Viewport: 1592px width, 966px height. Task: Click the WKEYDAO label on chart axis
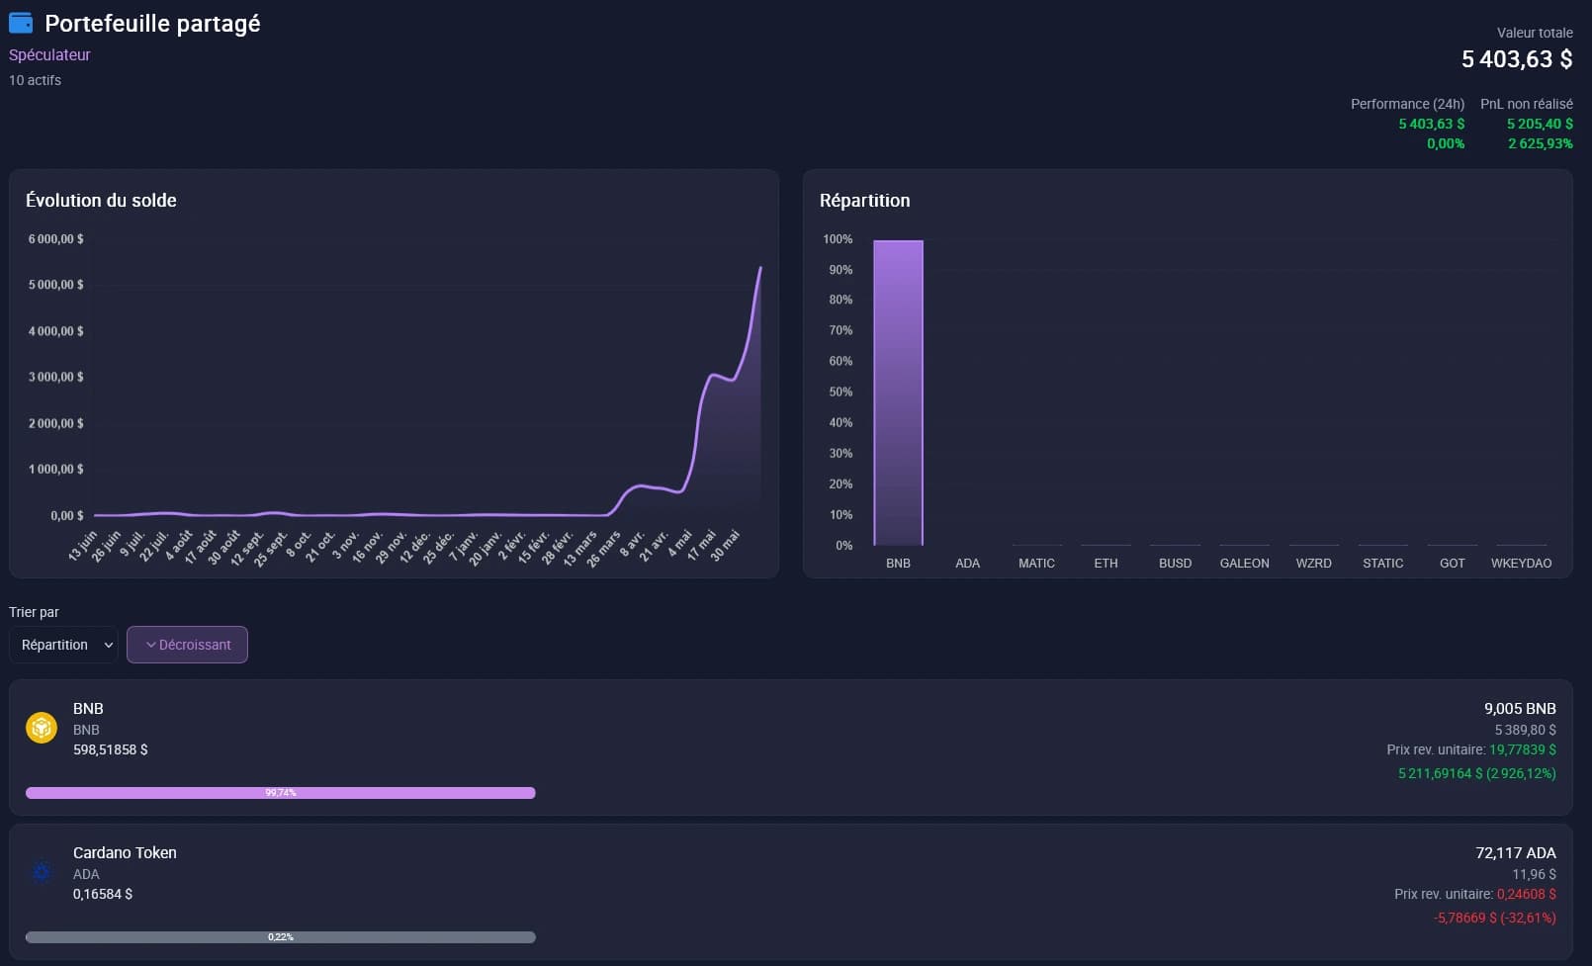coord(1521,564)
